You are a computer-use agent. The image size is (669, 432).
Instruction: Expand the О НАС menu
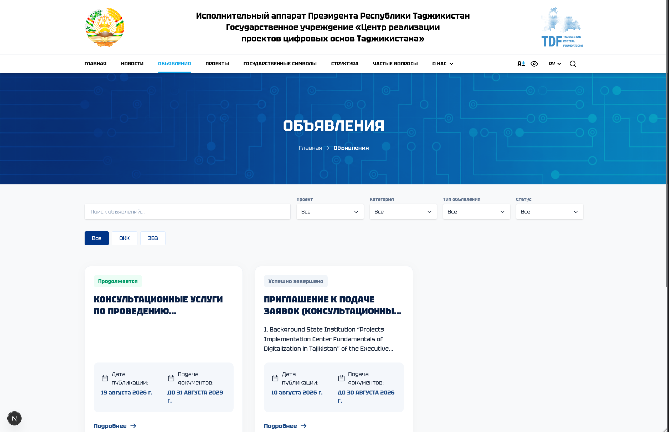click(x=443, y=64)
